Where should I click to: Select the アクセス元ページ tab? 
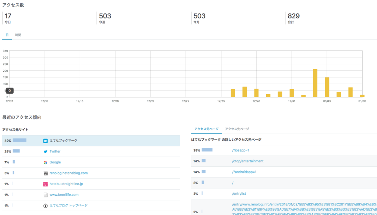pyautogui.click(x=207, y=129)
